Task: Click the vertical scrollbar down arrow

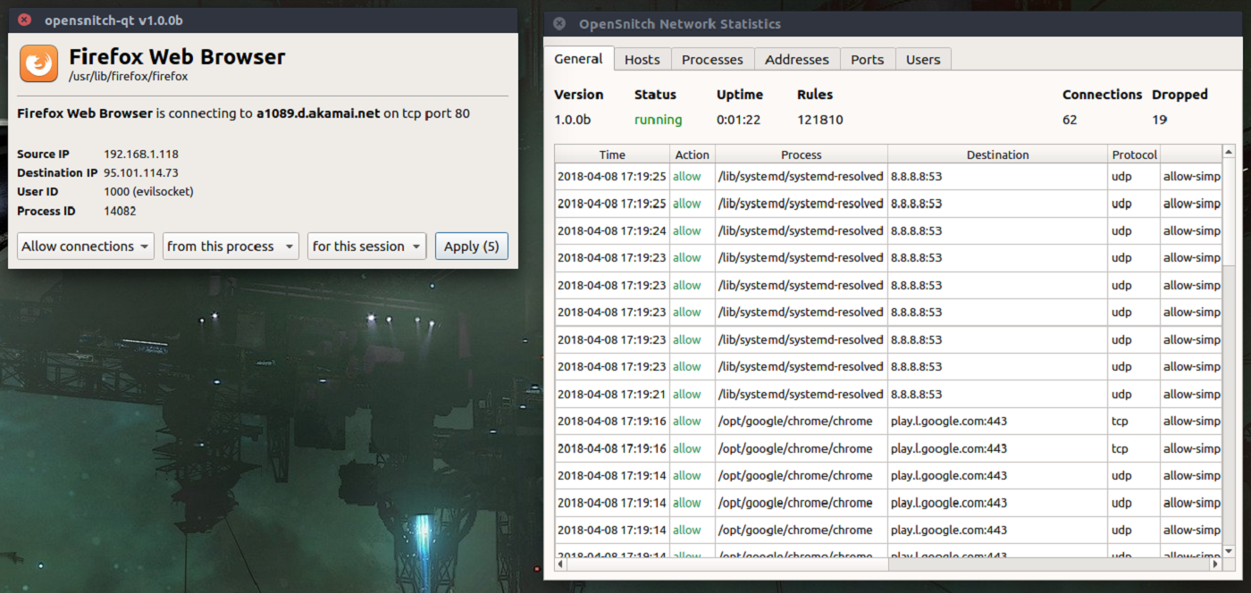Action: (x=1229, y=549)
